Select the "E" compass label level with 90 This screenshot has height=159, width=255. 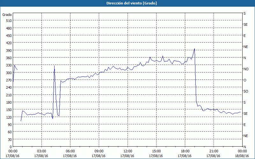[x=244, y=125]
